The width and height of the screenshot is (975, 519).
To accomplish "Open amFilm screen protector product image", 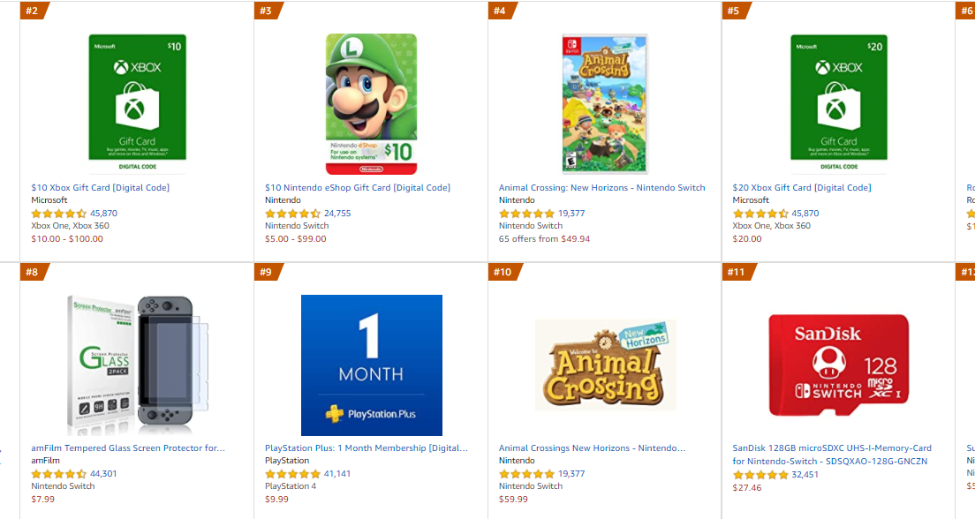I will pyautogui.click(x=138, y=365).
